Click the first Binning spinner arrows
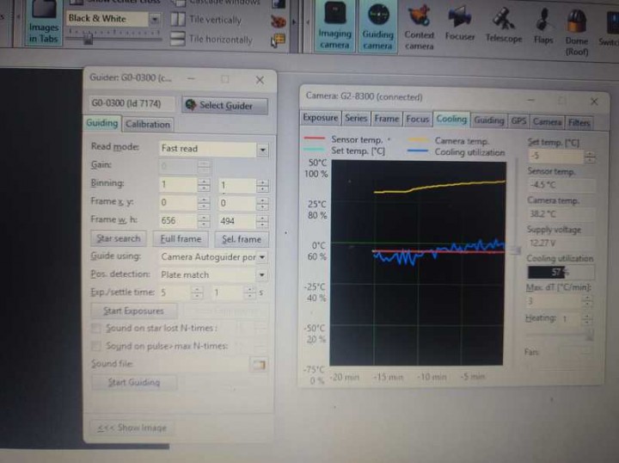The width and height of the screenshot is (619, 463). (203, 185)
